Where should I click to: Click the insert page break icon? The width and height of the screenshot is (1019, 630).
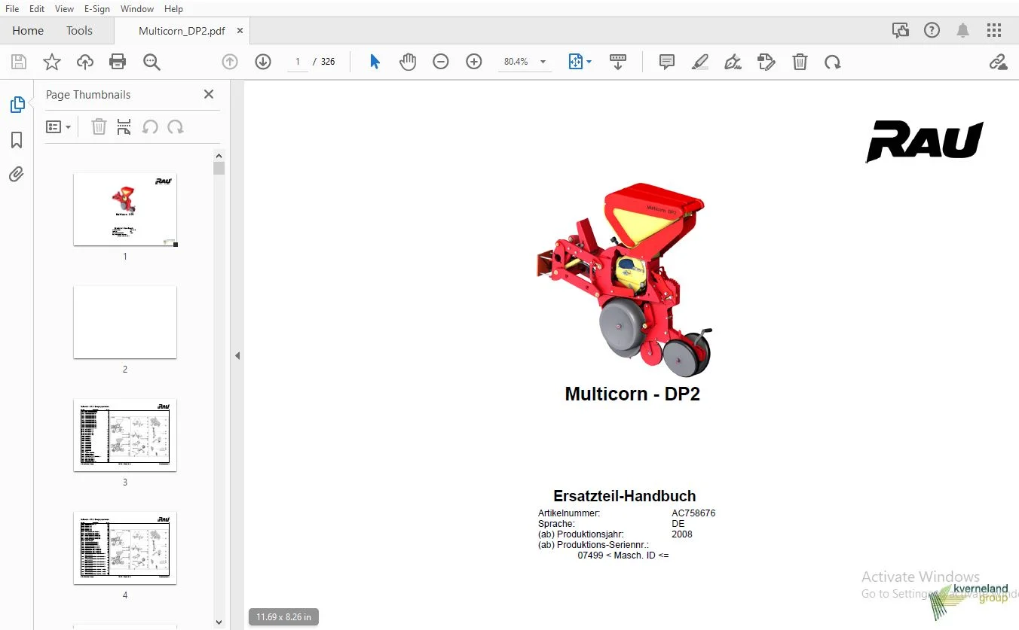124,127
